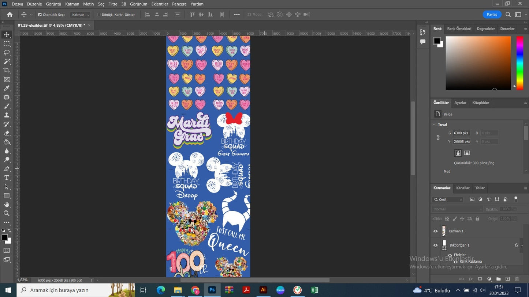Click the Paylaş button
The height and width of the screenshot is (297, 529).
click(x=492, y=15)
